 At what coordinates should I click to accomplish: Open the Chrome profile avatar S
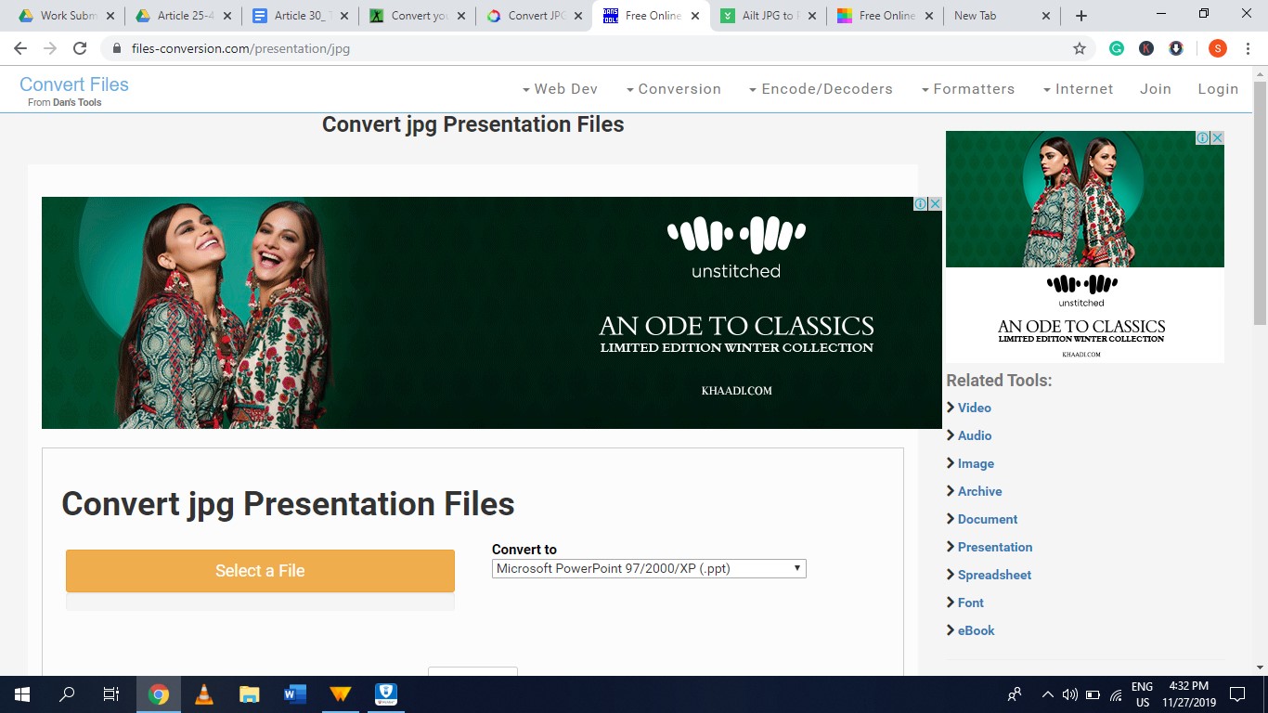[x=1218, y=48]
